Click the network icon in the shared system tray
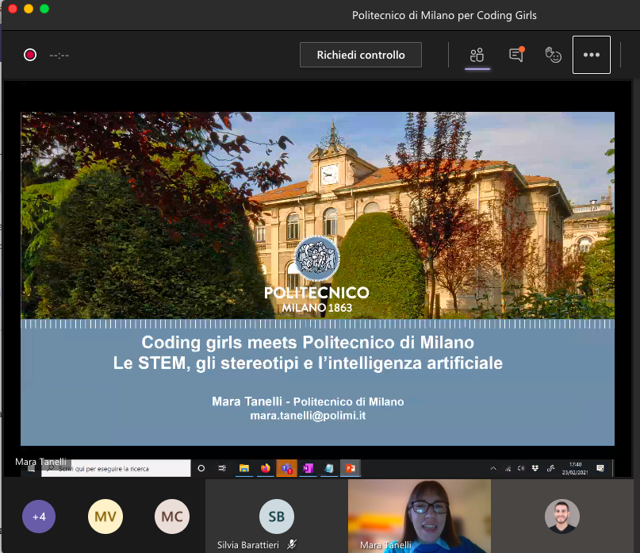The image size is (640, 553). [x=508, y=468]
